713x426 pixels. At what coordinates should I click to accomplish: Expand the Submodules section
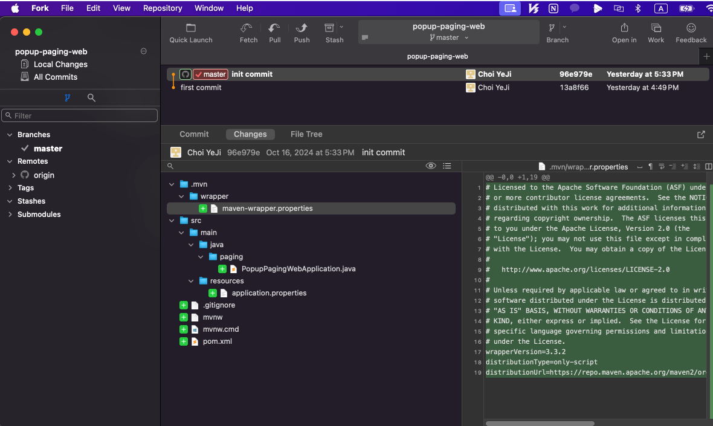[x=10, y=214]
